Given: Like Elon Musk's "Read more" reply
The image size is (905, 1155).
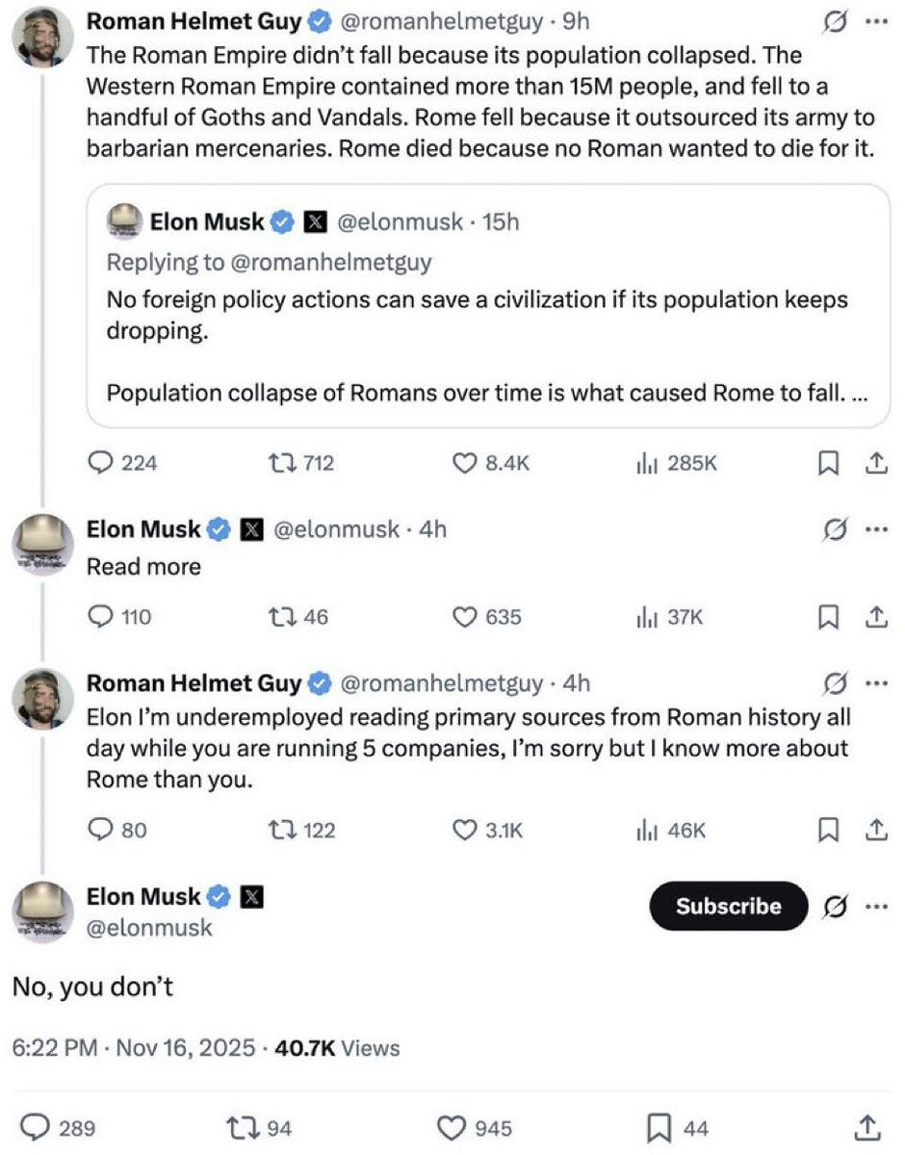Looking at the screenshot, I should (466, 617).
